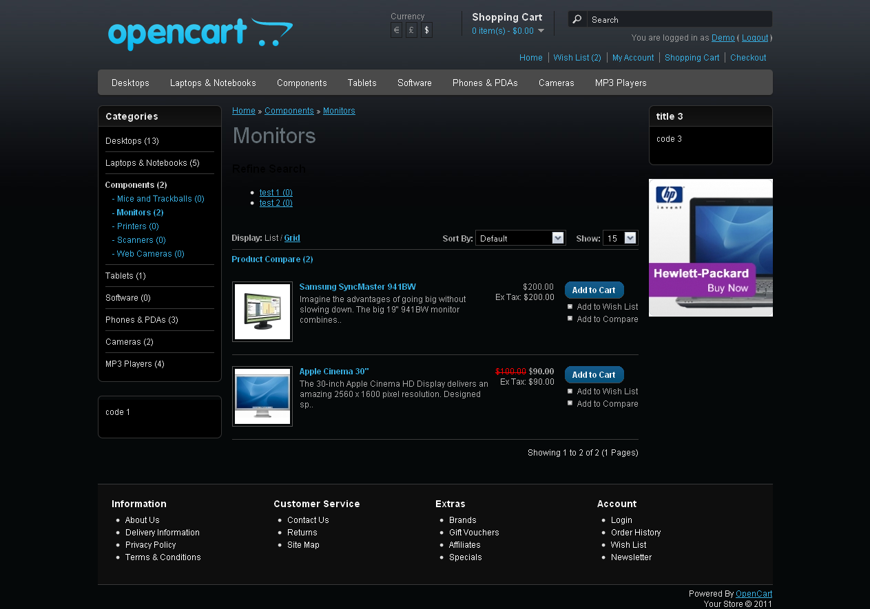870x609 pixels.
Task: Open the Laptops & Notebooks menu
Action: click(x=213, y=83)
